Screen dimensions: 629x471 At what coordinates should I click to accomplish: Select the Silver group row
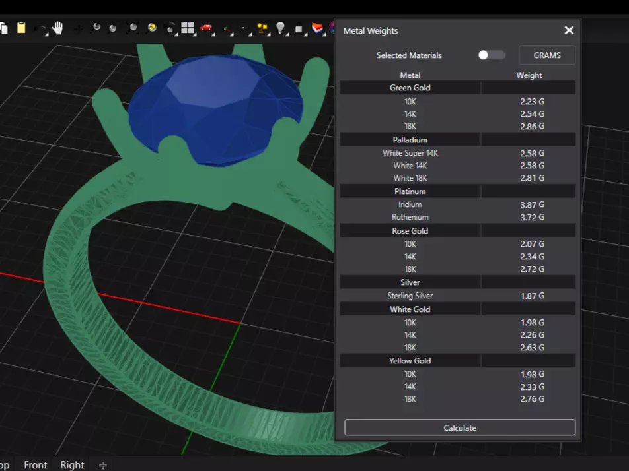pyautogui.click(x=458, y=282)
